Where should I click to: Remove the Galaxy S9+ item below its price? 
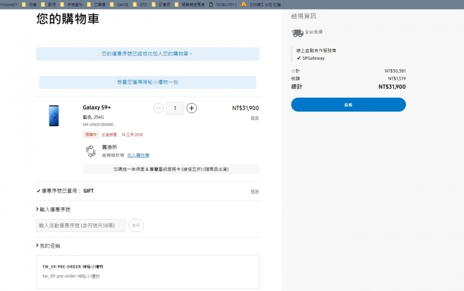point(255,118)
